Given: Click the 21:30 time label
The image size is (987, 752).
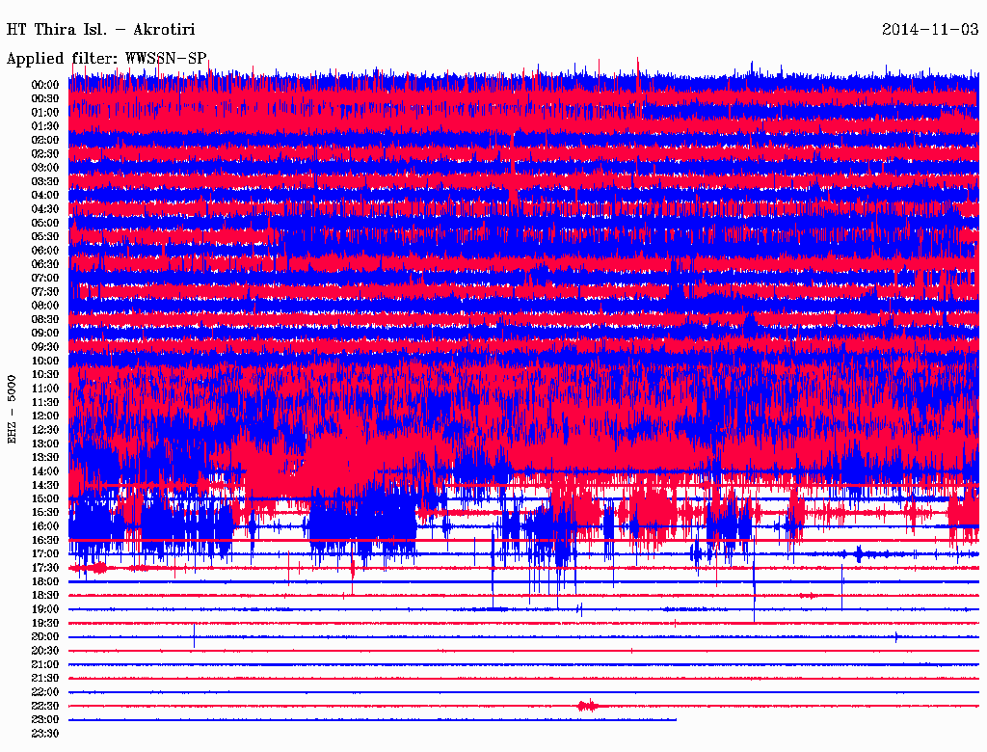Looking at the screenshot, I should coord(45,679).
